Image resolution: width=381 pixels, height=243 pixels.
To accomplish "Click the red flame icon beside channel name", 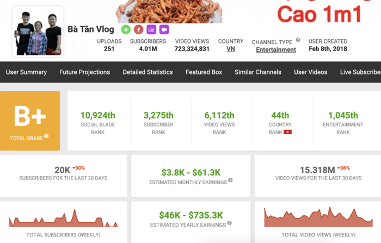I will point(139,29).
